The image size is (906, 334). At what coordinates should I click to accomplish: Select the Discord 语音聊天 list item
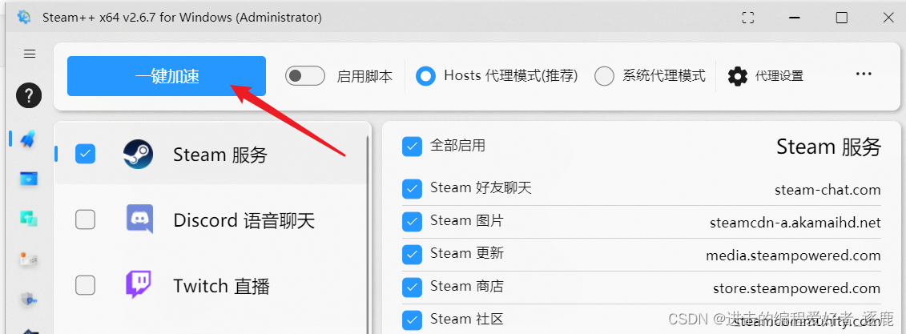[x=211, y=219]
